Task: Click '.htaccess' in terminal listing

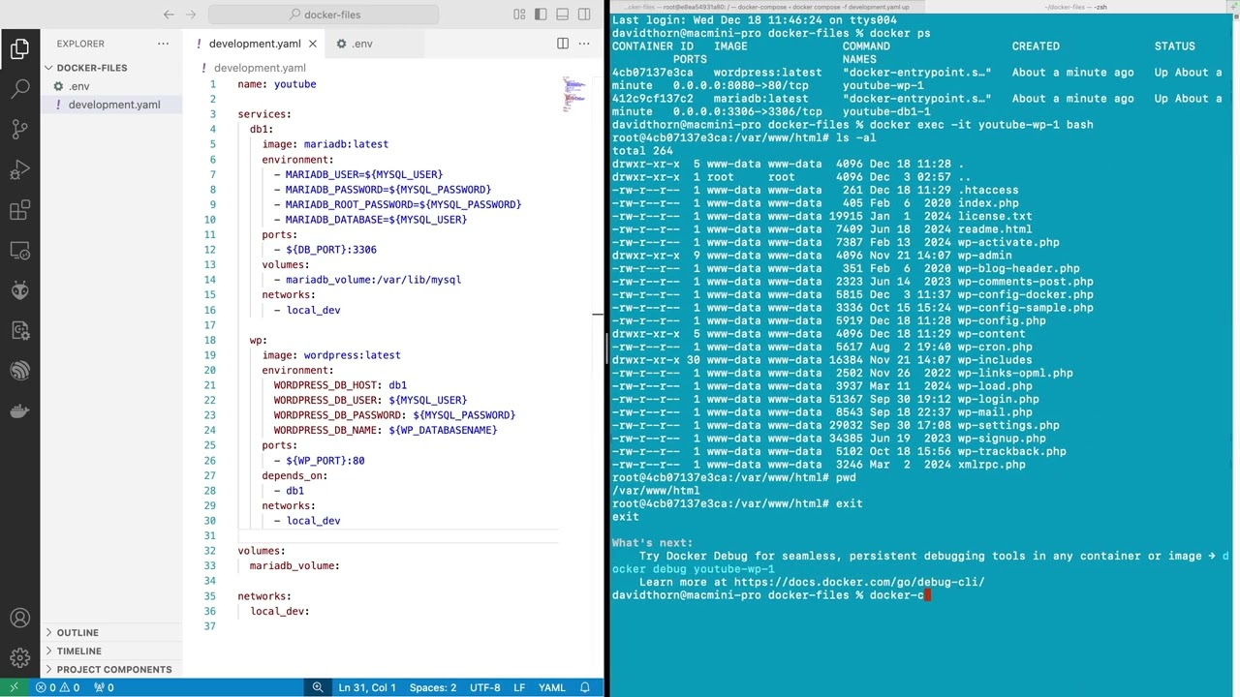Action: [x=988, y=190]
